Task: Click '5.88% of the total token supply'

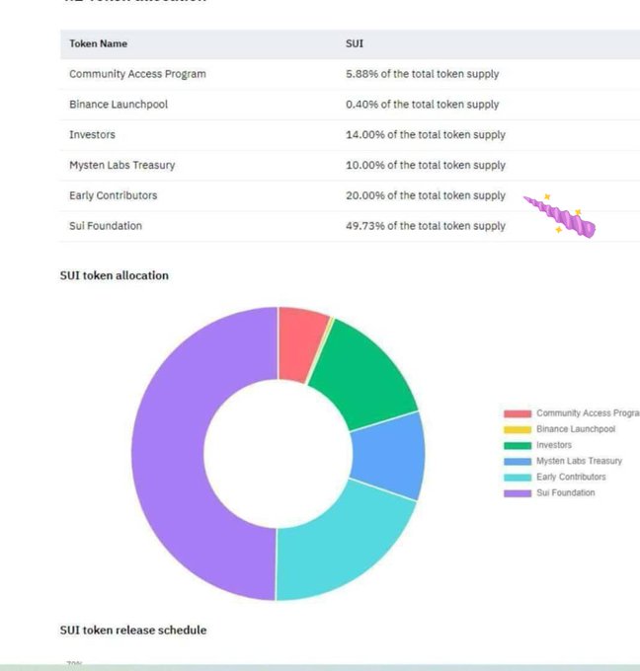Action: click(x=423, y=74)
